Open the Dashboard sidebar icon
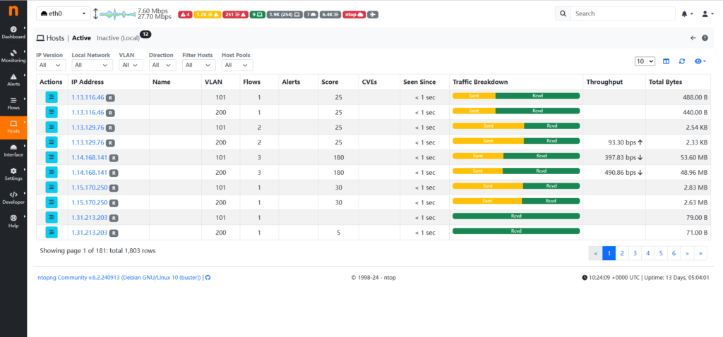Image resolution: width=723 pixels, height=337 pixels. [x=13, y=32]
